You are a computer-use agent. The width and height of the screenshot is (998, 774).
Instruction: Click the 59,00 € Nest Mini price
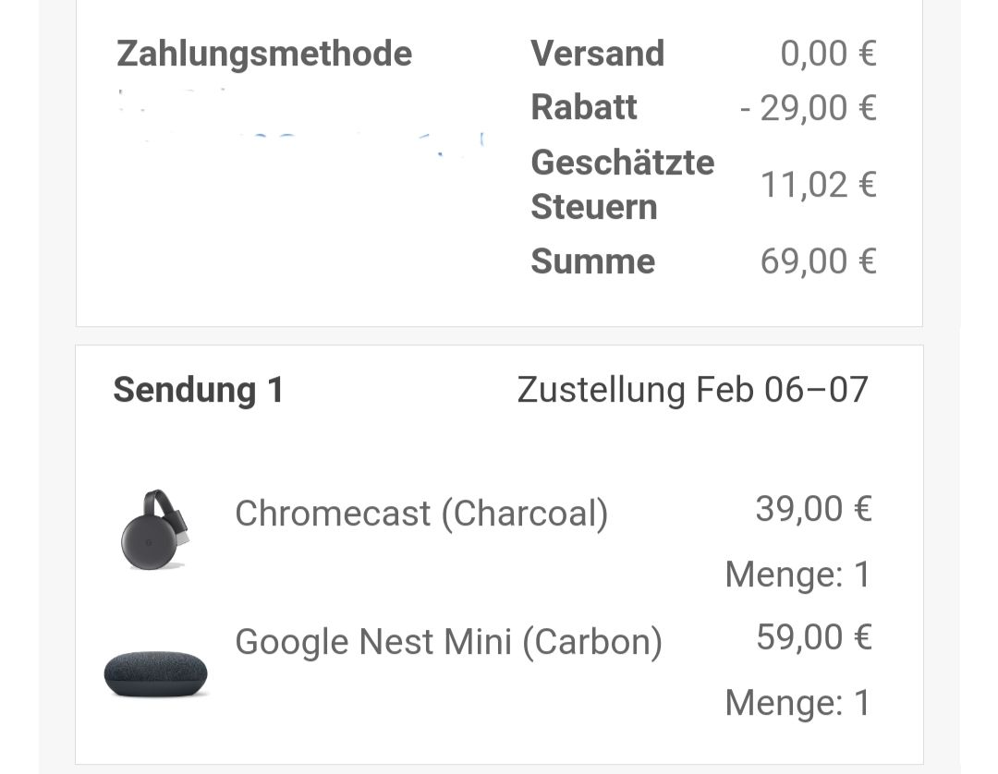pos(814,636)
